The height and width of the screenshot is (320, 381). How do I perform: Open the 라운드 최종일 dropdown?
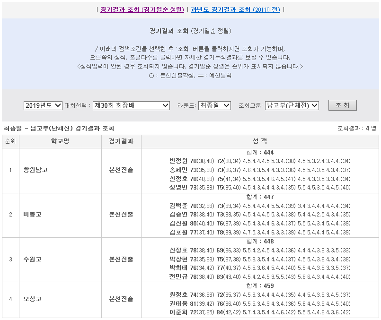pyautogui.click(x=214, y=105)
